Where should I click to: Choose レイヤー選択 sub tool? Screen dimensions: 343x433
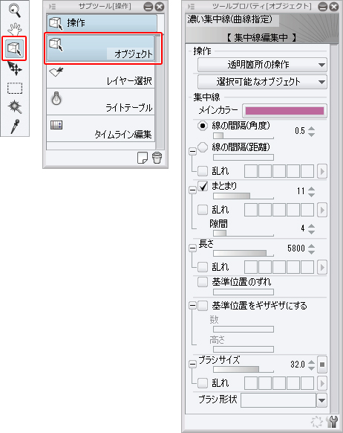101,75
